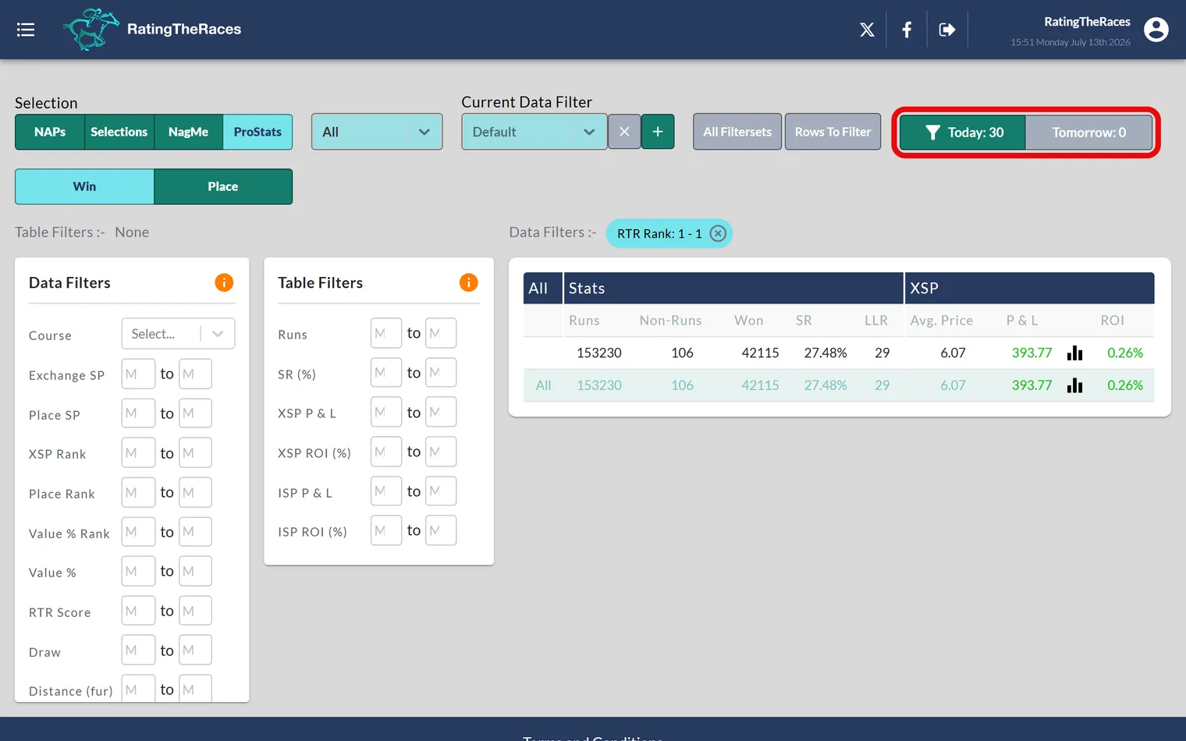The height and width of the screenshot is (741, 1186).
Task: Click Exchange SP maximum field
Action: pos(195,374)
